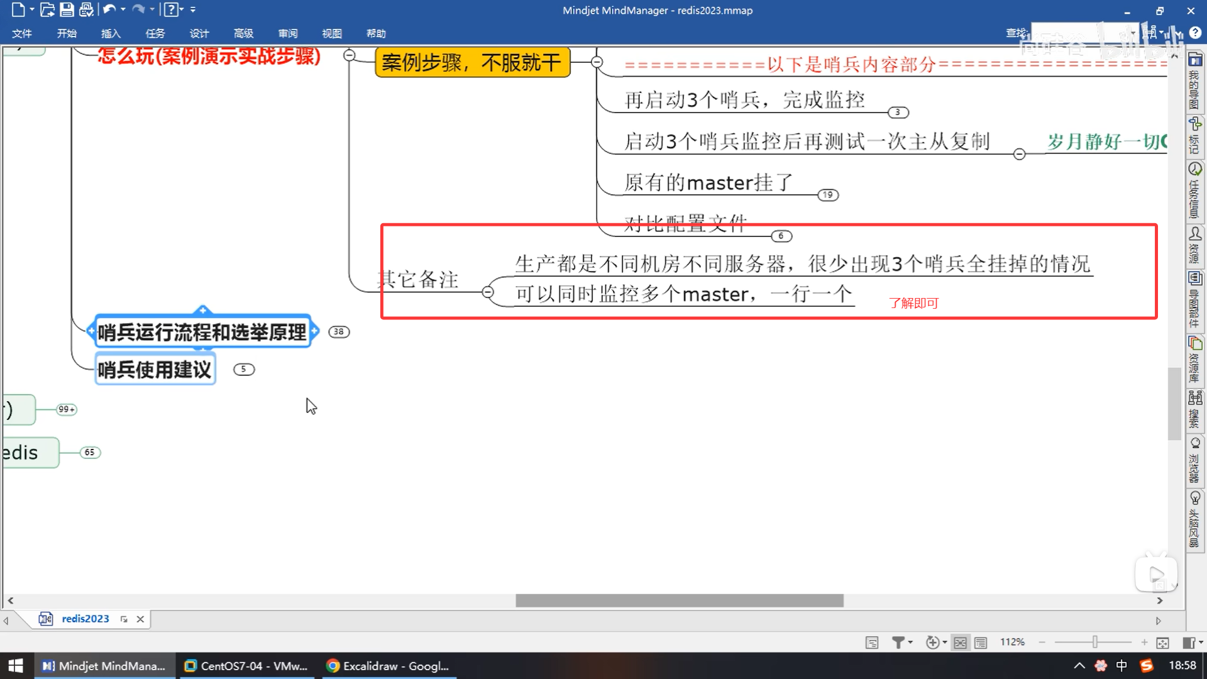Open the 设计 ribbon tab
The image size is (1207, 679).
[199, 33]
